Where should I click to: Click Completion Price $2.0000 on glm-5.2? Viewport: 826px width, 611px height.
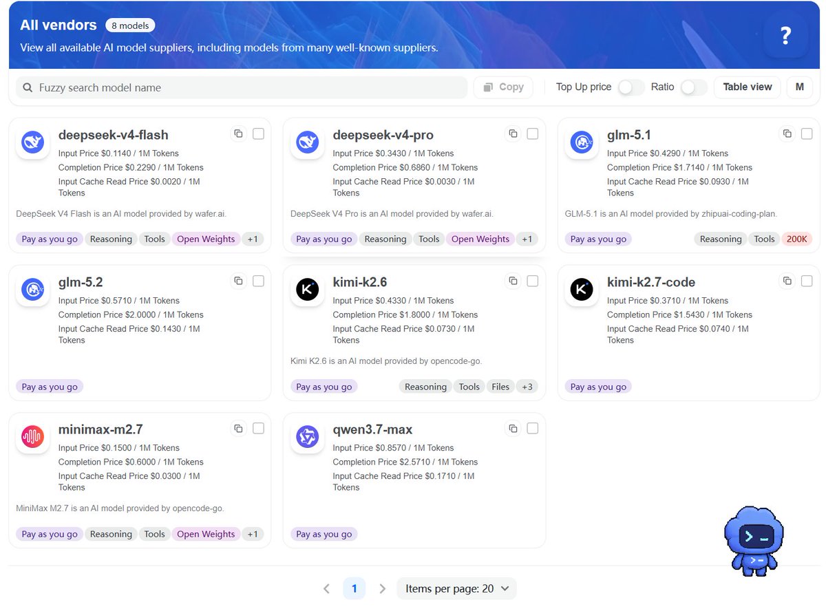pyautogui.click(x=131, y=314)
